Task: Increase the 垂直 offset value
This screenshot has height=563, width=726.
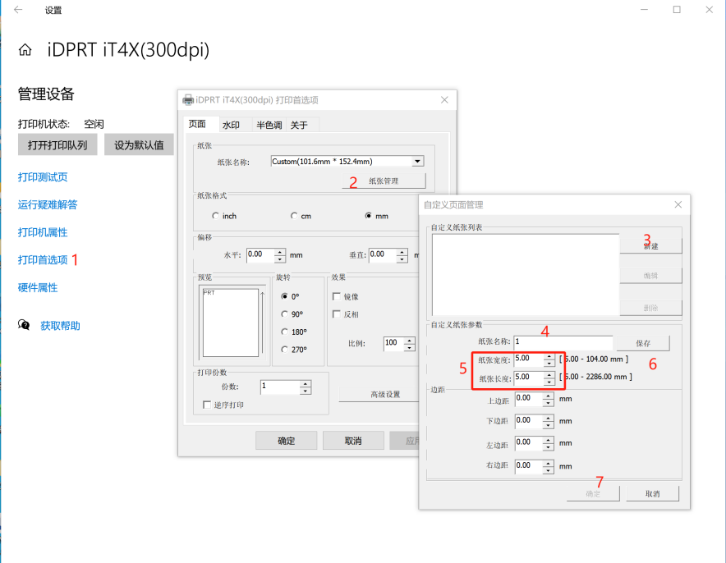Action: click(402, 252)
